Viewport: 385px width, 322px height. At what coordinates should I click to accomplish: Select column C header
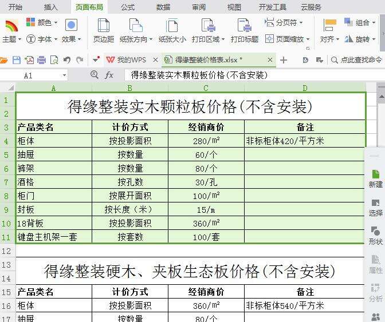[206, 88]
